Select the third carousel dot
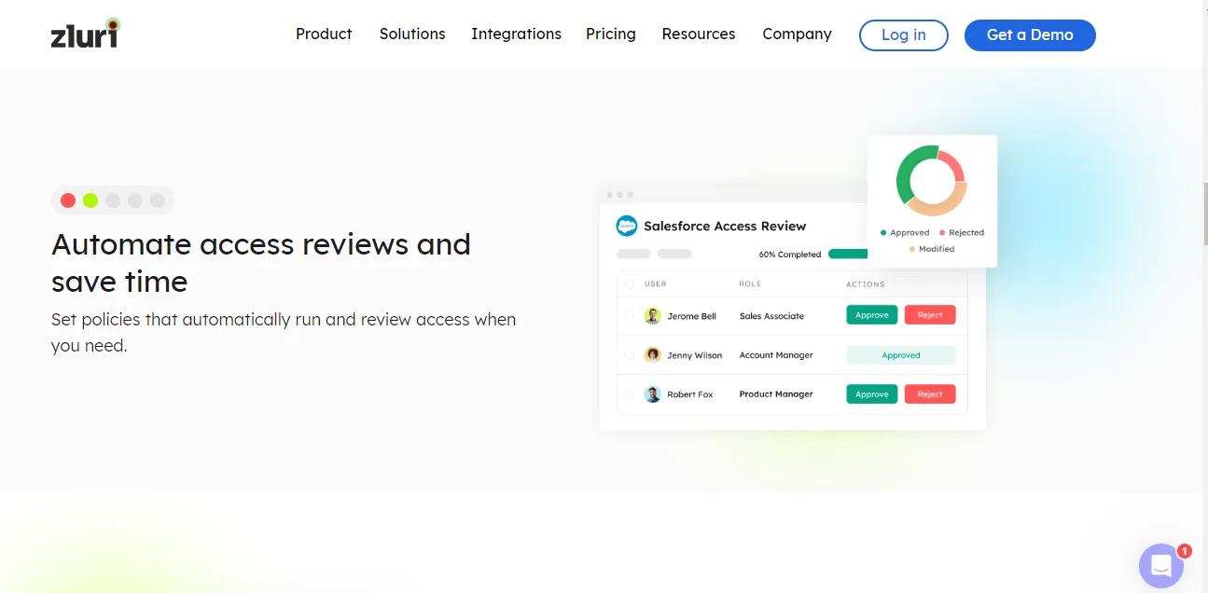Image resolution: width=1208 pixels, height=593 pixels. point(113,200)
